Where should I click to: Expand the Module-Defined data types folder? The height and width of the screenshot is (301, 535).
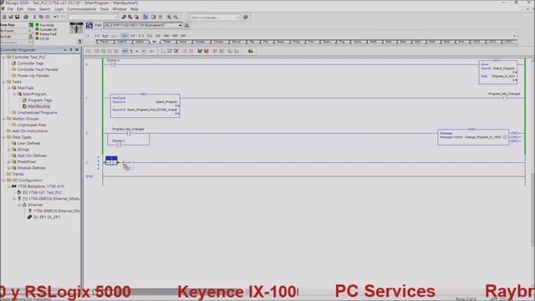[x=9, y=168]
